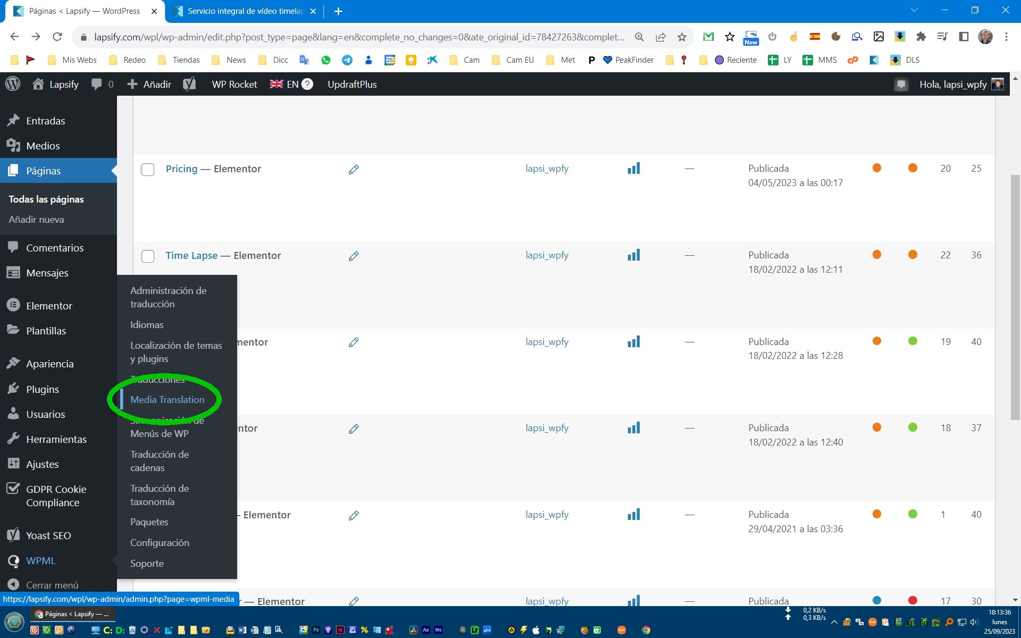Open the Time Lapse page title link
Image resolution: width=1021 pixels, height=638 pixels.
pyautogui.click(x=191, y=256)
